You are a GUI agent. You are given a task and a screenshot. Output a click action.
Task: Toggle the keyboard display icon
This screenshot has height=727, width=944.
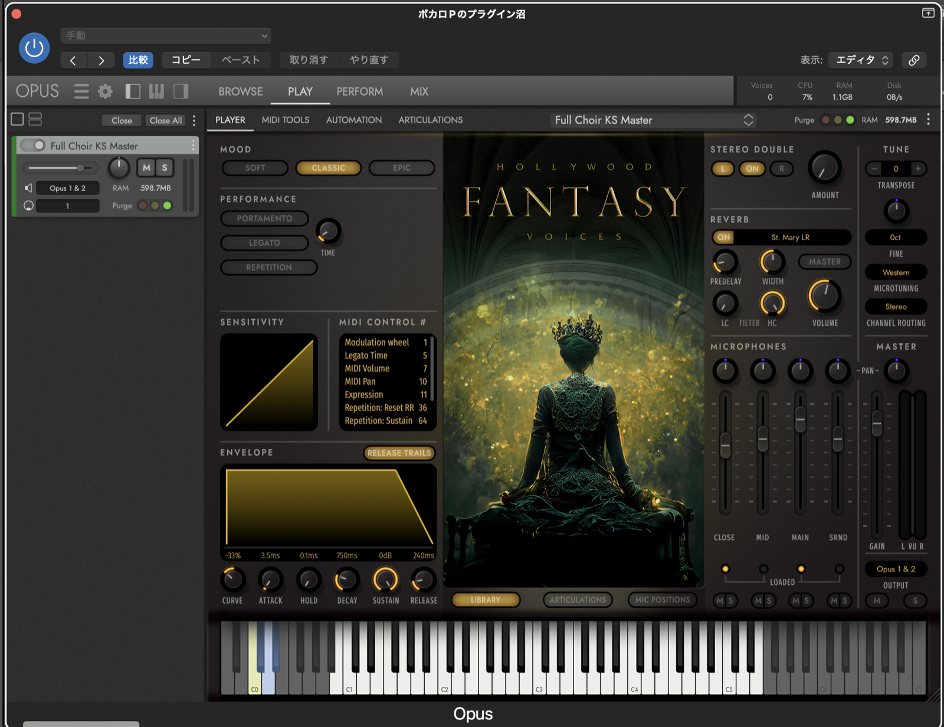pos(156,91)
